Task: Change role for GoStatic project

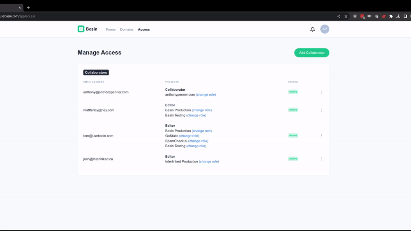Action: (189, 136)
